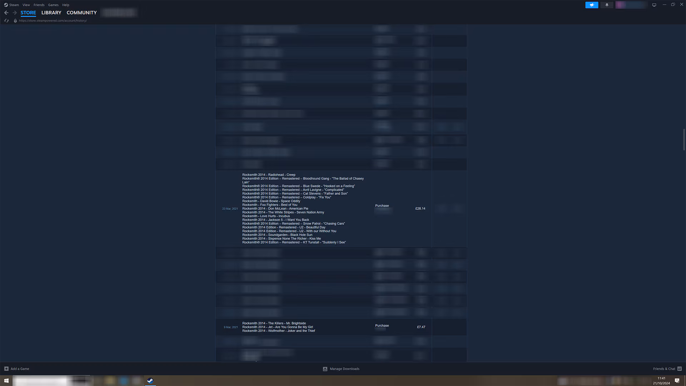686x386 pixels.
Task: Switch to the LIBRARY tab
Action: (51, 13)
